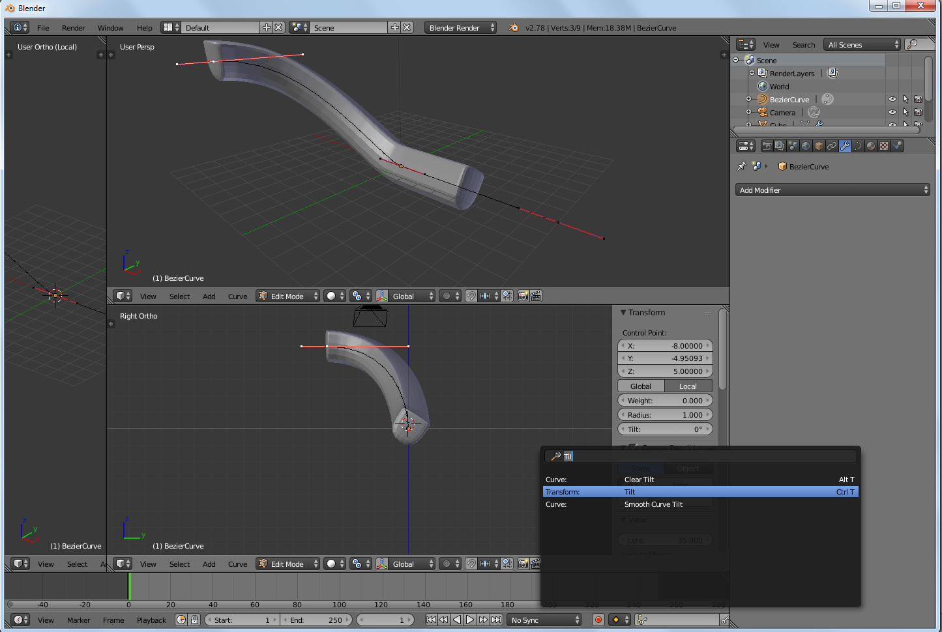Image resolution: width=942 pixels, height=632 pixels.
Task: Toggle snap magnet in top viewport header
Action: (471, 296)
